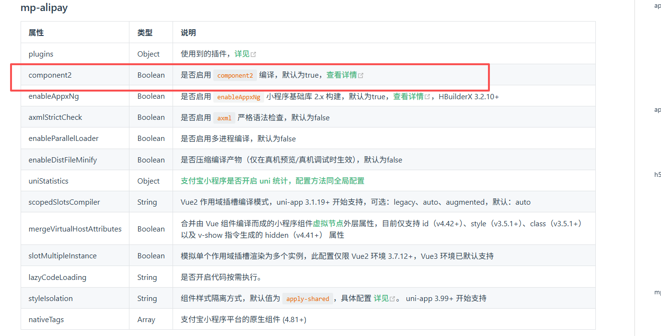The width and height of the screenshot is (661, 336).
Task: Click the mp-alipay section heading
Action: pyautogui.click(x=44, y=8)
